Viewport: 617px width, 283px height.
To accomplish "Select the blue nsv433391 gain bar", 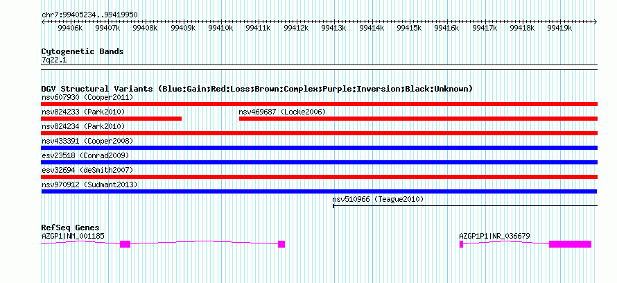I will pos(320,148).
